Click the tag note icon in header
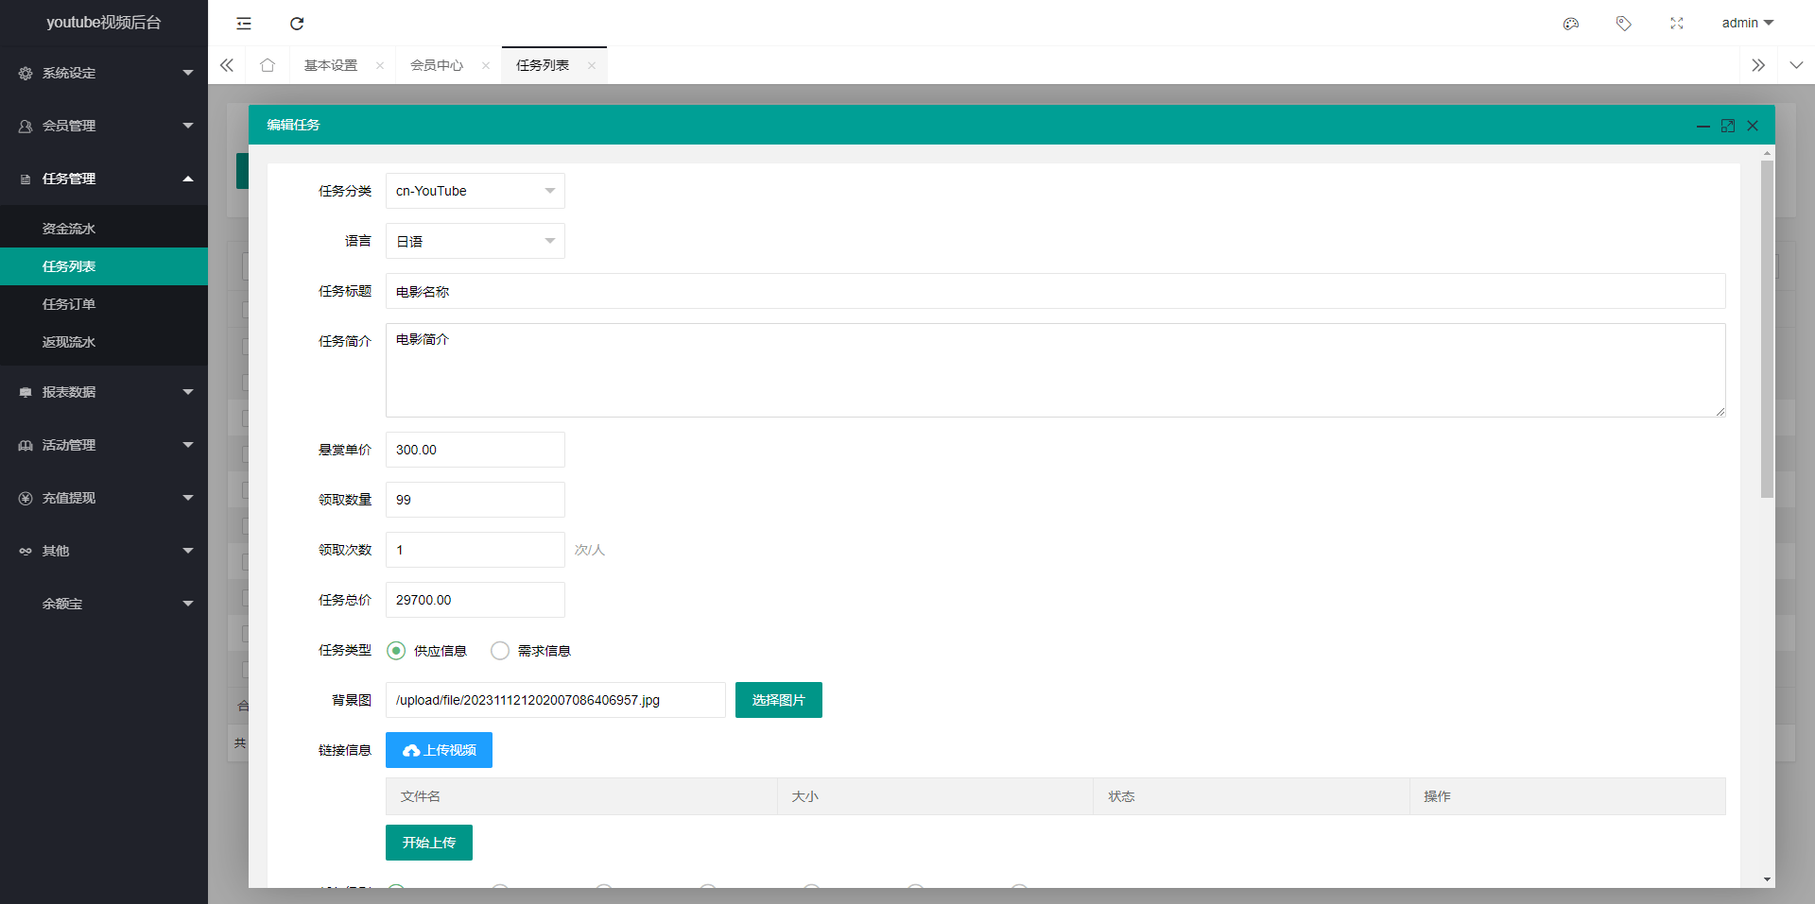This screenshot has width=1815, height=904. [1623, 24]
